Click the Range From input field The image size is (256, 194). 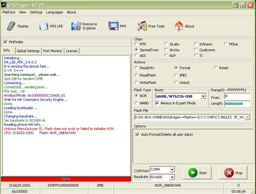pos(237,96)
